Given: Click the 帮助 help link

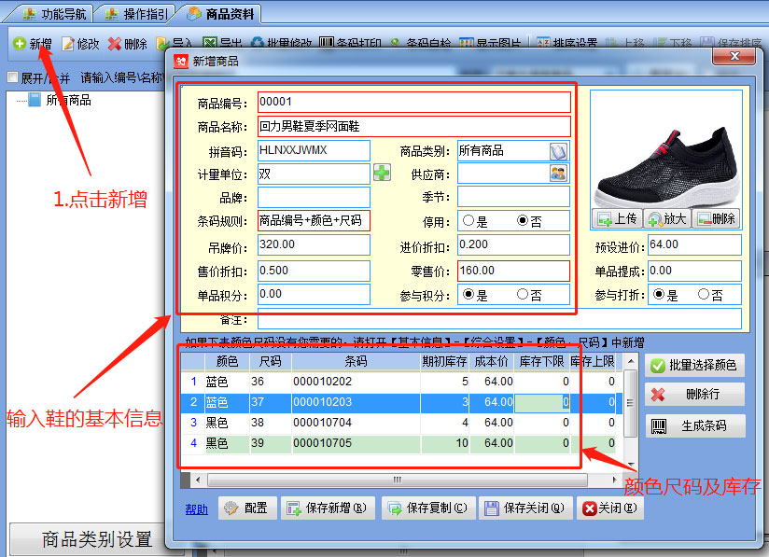Looking at the screenshot, I should (x=196, y=509).
